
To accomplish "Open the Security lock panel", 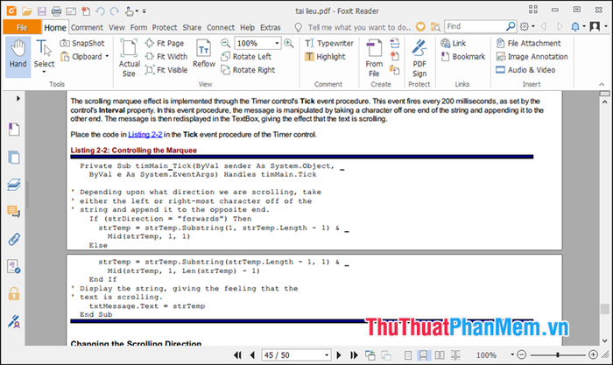I will (13, 293).
